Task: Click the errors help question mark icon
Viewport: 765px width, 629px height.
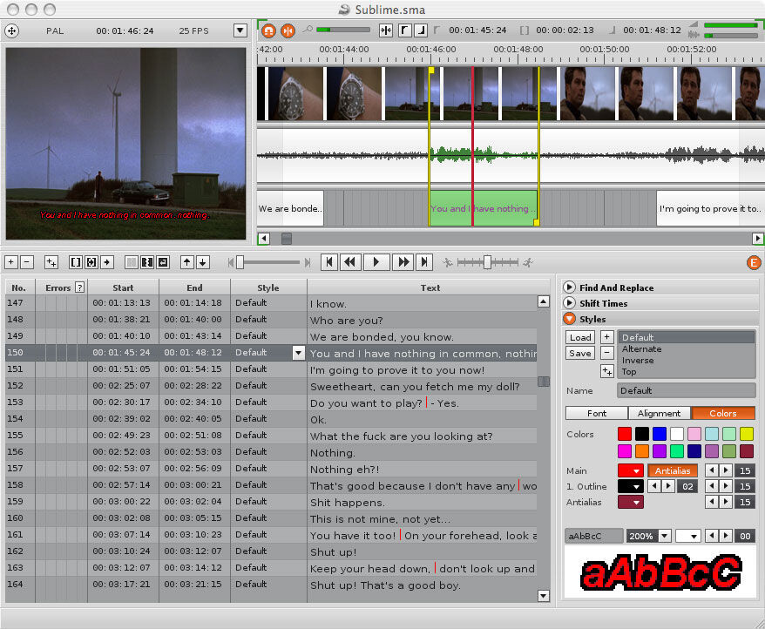Action: (x=80, y=287)
